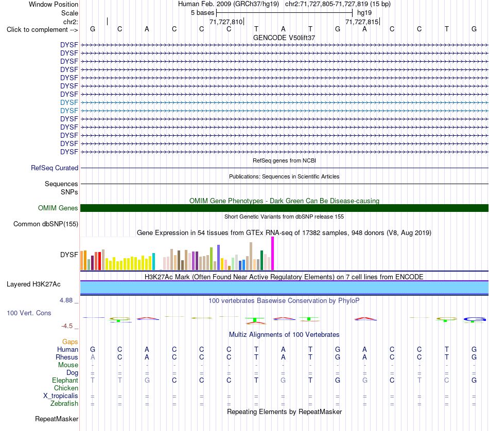Image resolution: width=489 pixels, height=431 pixels.
Task: Click 'Human Feb. 2009 (GRCh37/hg19)' header
Action: click(x=228, y=4)
